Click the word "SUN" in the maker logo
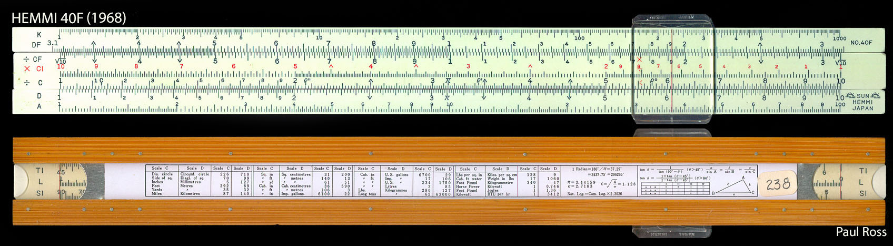Image resolution: width=893 pixels, height=246 pixels. tap(863, 96)
